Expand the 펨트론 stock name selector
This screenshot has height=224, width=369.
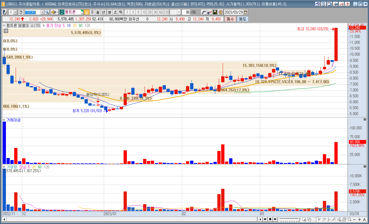pos(81,12)
